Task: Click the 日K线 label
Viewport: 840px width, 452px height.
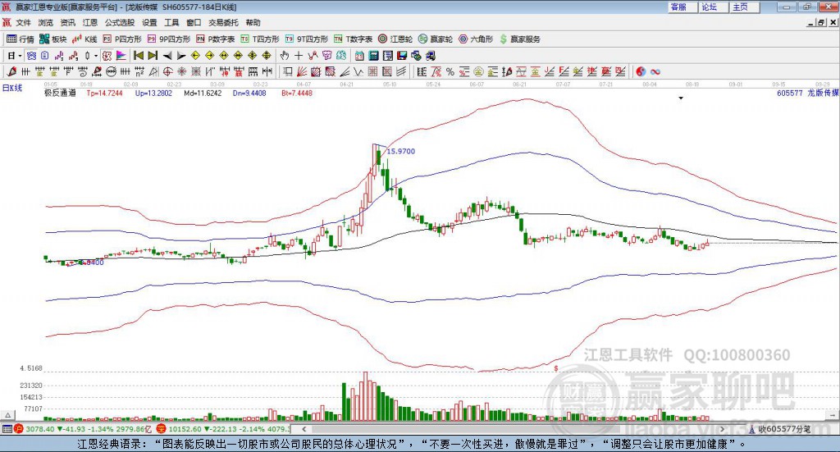Action: click(11, 89)
